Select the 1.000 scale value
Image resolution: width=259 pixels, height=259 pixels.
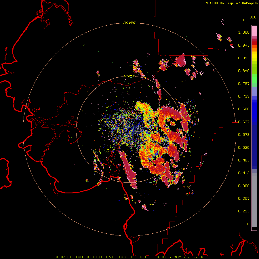click(x=244, y=32)
